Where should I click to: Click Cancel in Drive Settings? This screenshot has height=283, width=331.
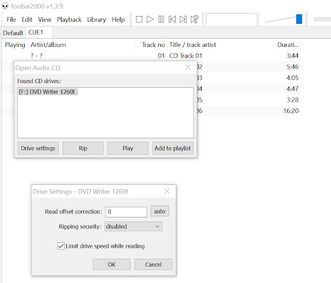(x=153, y=264)
